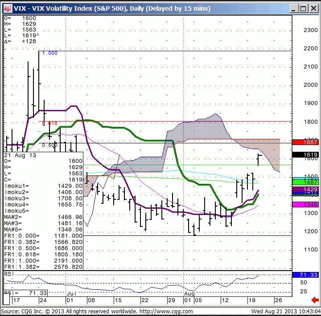Click the MA#3= 1481.16 row
Image resolution: width=321 pixels, height=316 pixels.
coord(43,223)
